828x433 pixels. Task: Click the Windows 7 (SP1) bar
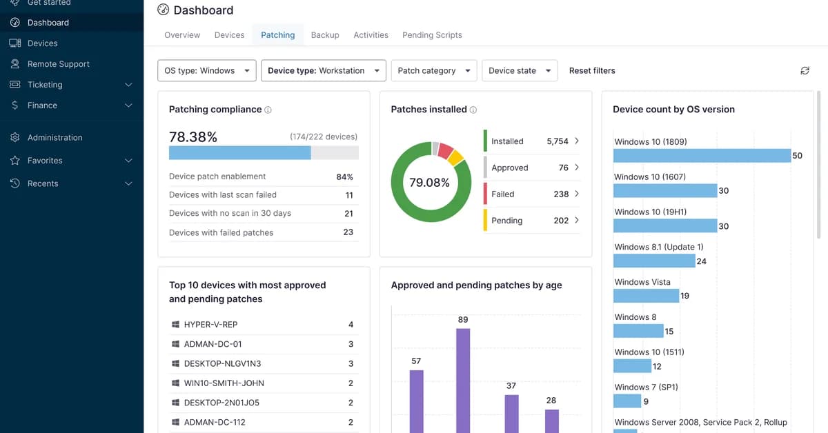pyautogui.click(x=627, y=401)
